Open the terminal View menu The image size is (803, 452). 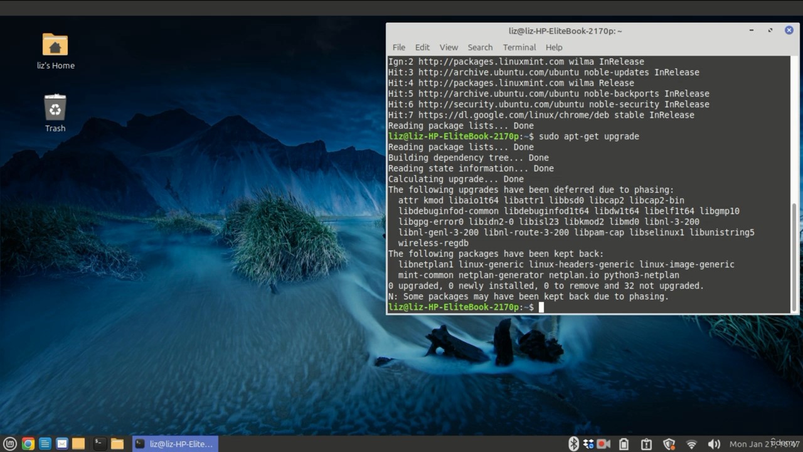(449, 47)
